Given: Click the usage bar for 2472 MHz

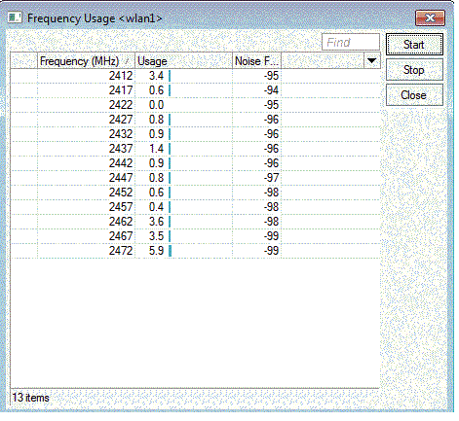Looking at the screenshot, I should pos(170,251).
